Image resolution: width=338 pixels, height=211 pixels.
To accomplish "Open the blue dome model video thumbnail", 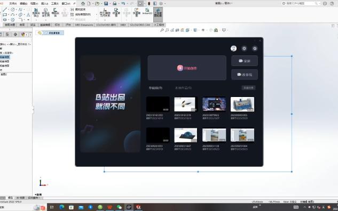I will pos(186,135).
